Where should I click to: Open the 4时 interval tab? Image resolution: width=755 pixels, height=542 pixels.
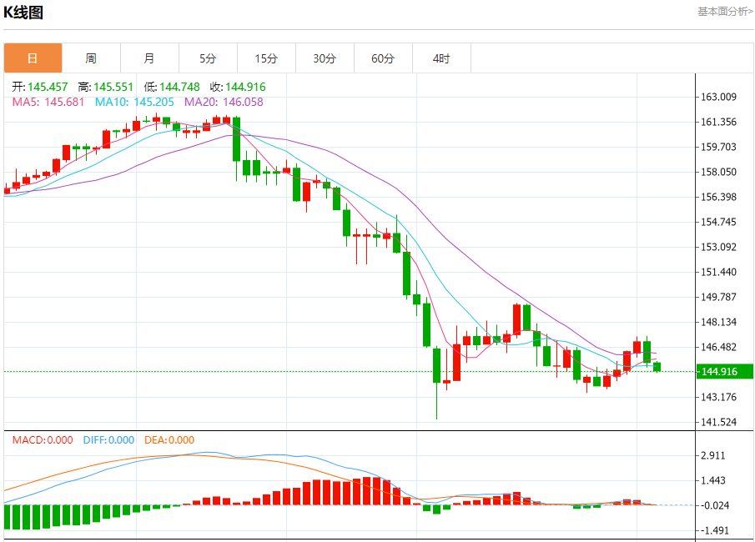[x=441, y=58]
